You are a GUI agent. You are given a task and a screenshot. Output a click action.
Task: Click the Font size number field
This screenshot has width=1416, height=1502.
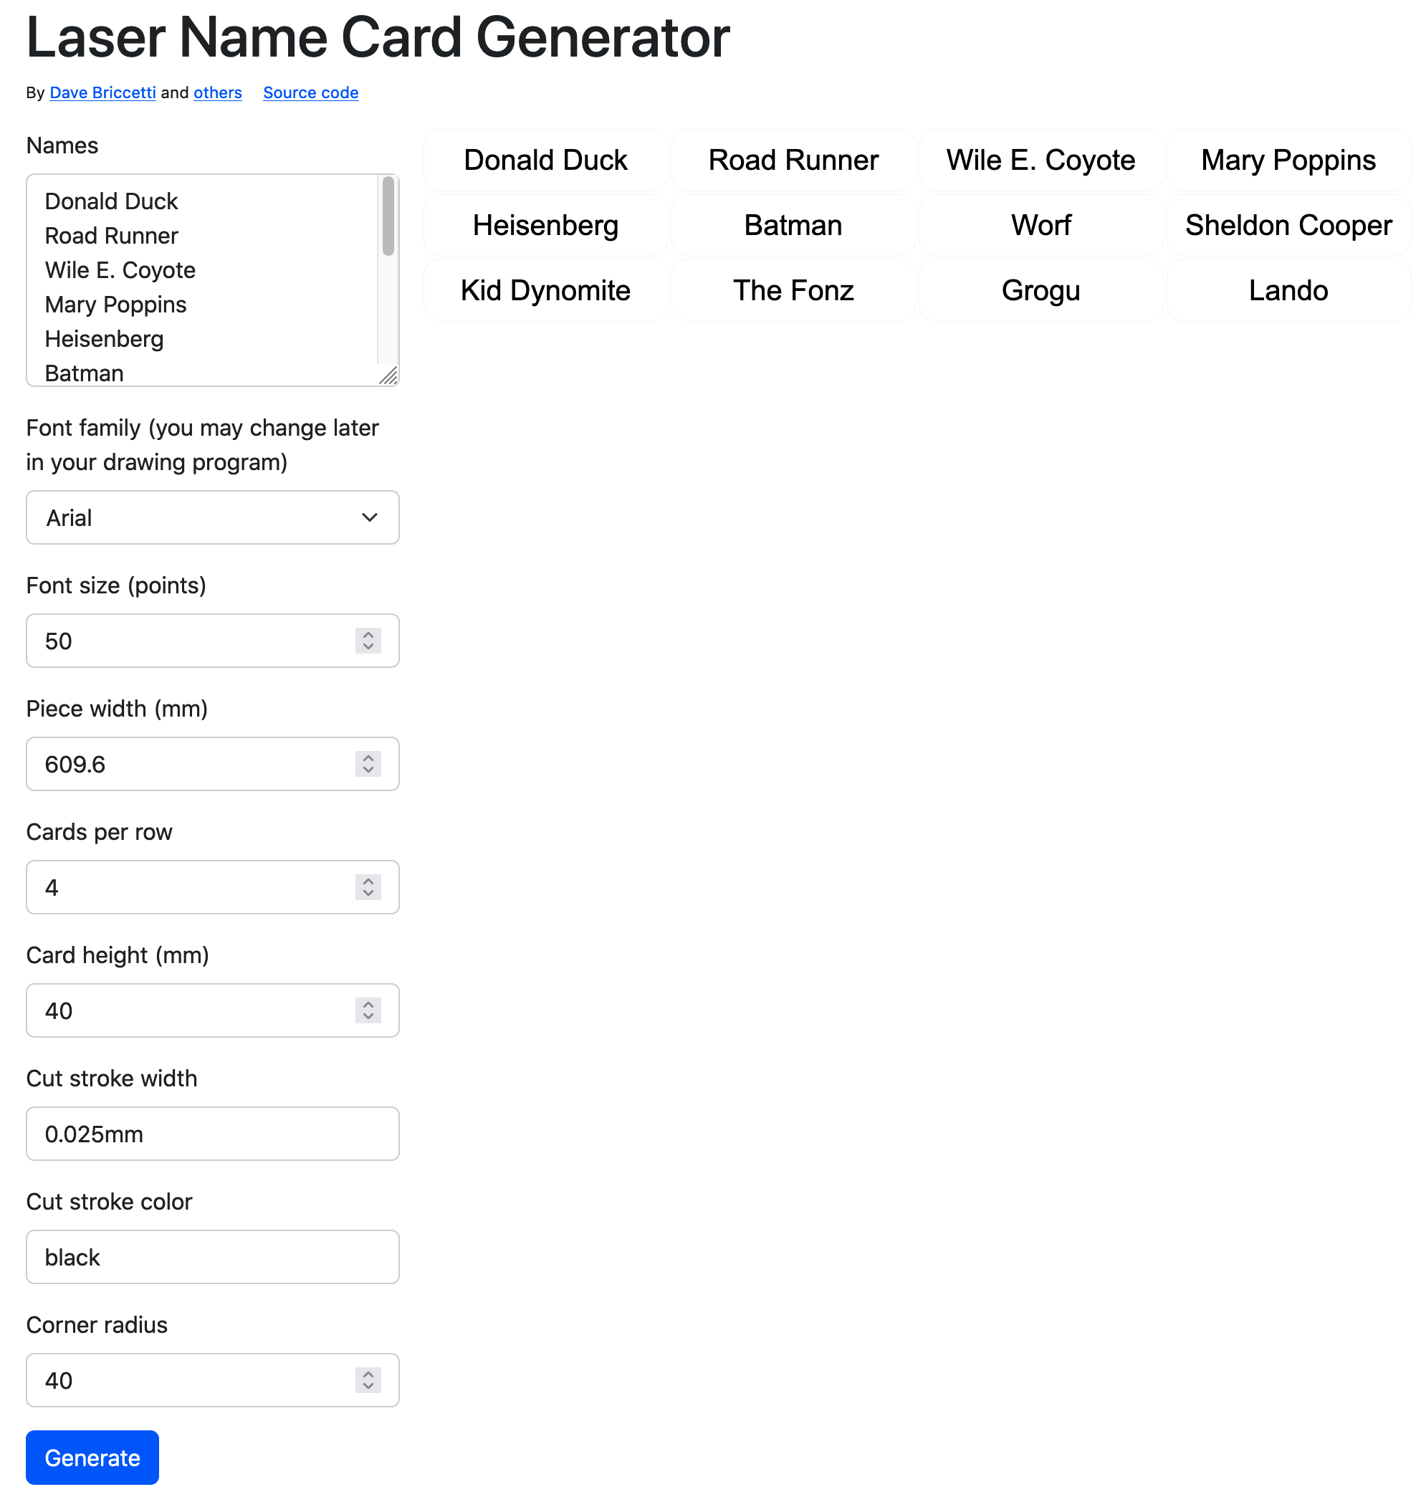[x=189, y=641]
